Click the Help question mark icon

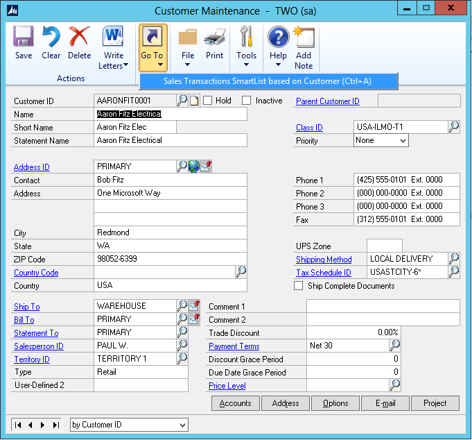[x=278, y=37]
